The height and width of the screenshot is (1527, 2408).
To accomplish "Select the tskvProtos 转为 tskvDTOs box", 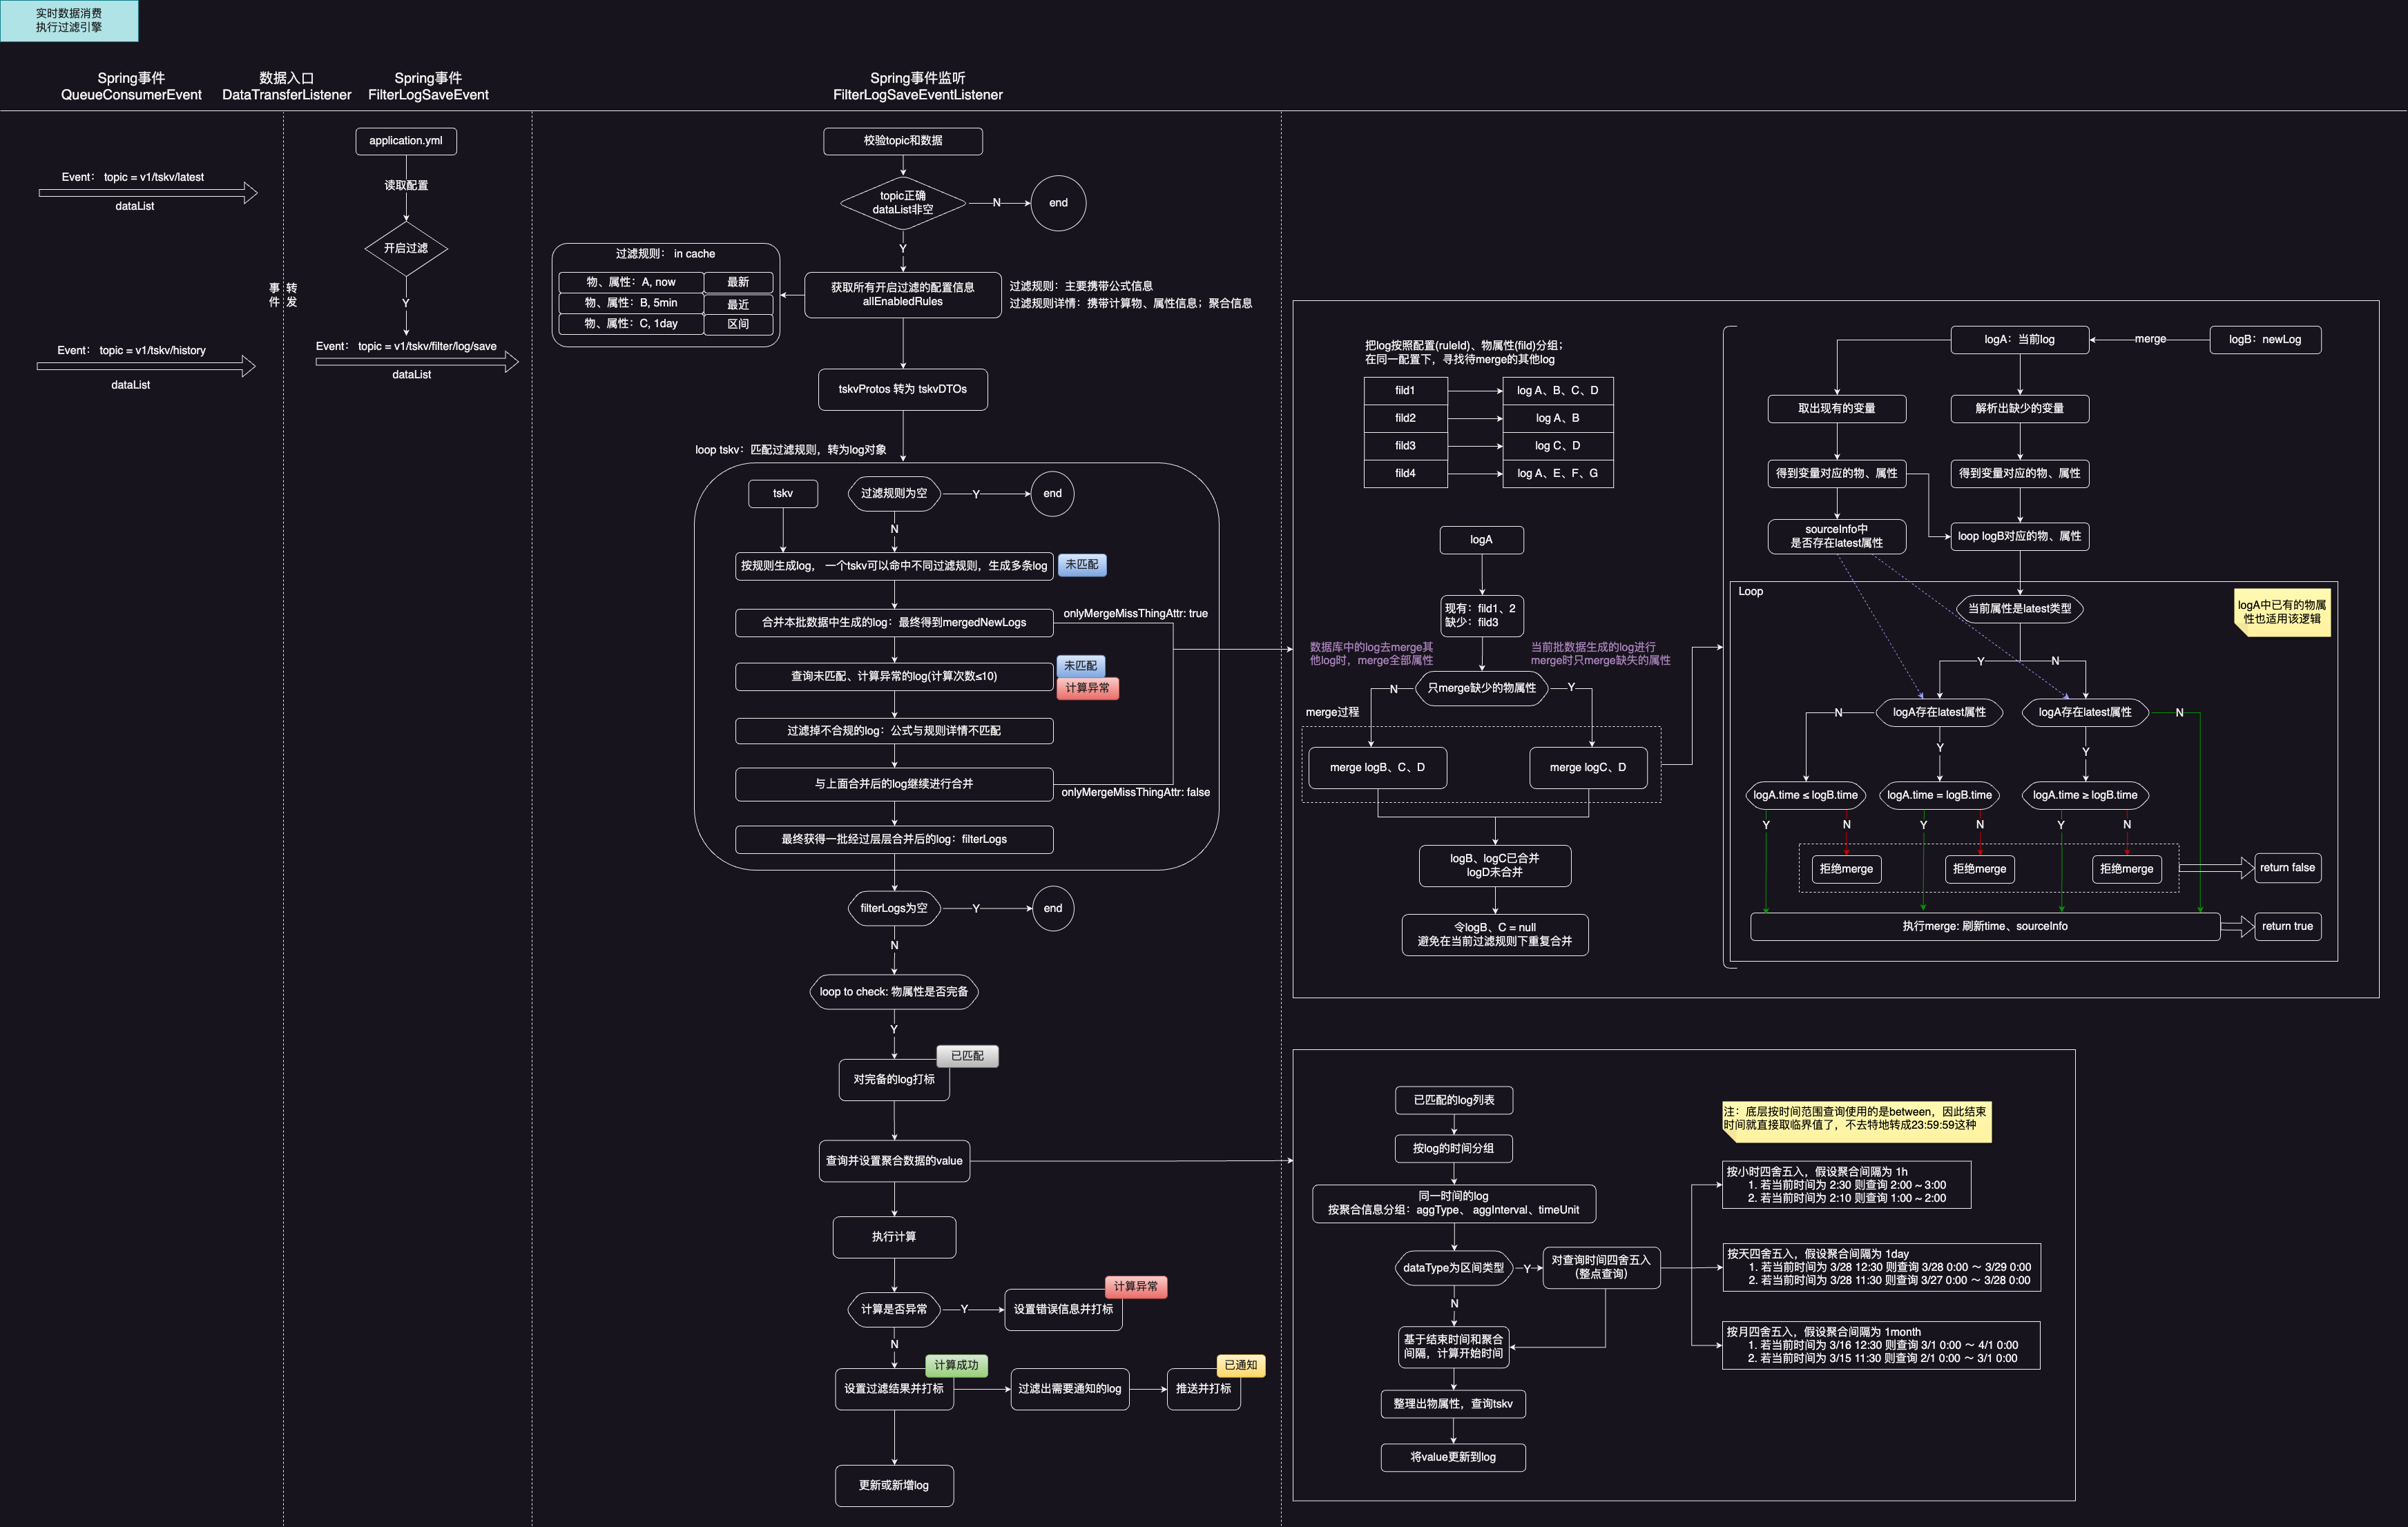I will 902,390.
